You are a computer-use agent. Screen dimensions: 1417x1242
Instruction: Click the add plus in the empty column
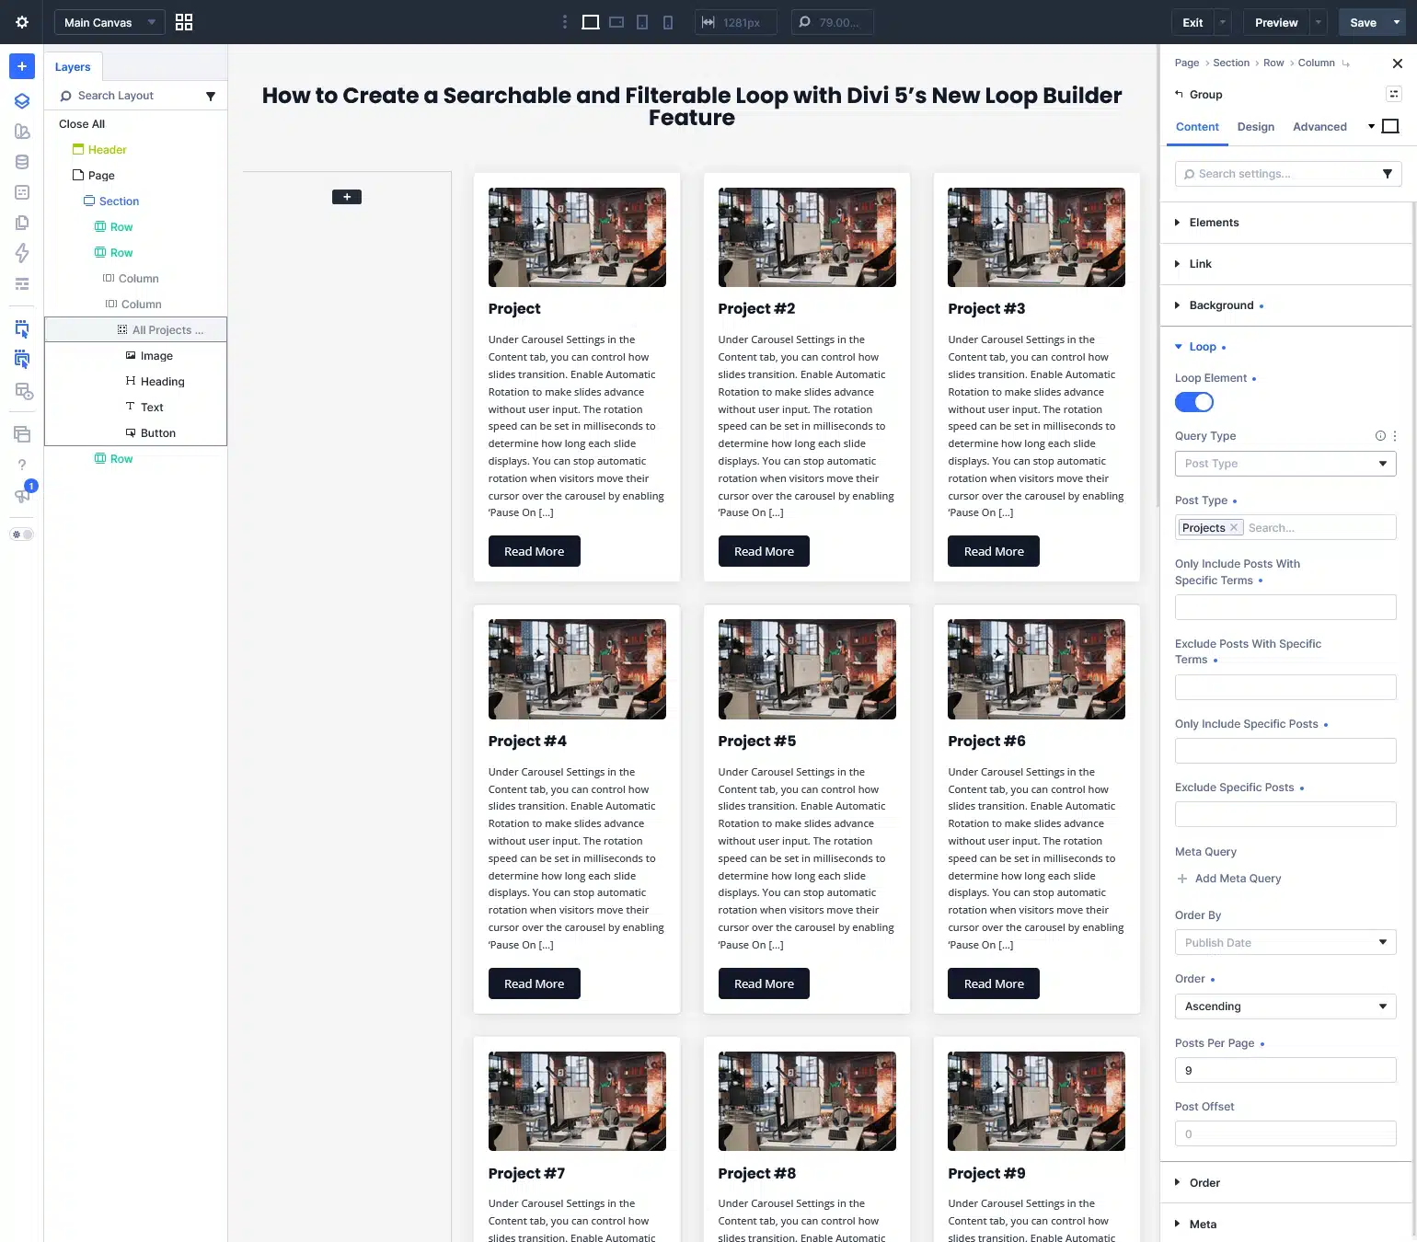point(347,197)
